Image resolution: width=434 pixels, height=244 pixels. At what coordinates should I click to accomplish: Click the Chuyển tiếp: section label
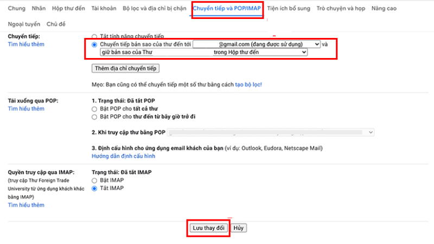pos(24,36)
